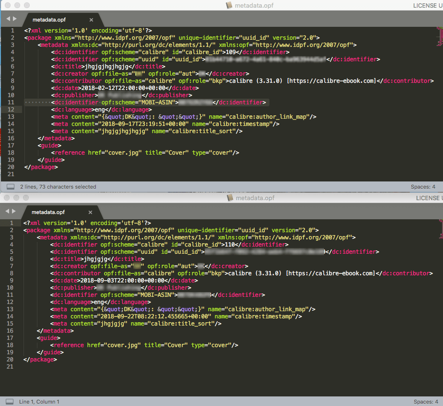The width and height of the screenshot is (443, 406).
Task: Open 'Spaces: 4' indentation menu in bottom window
Action: pyautogui.click(x=426, y=402)
